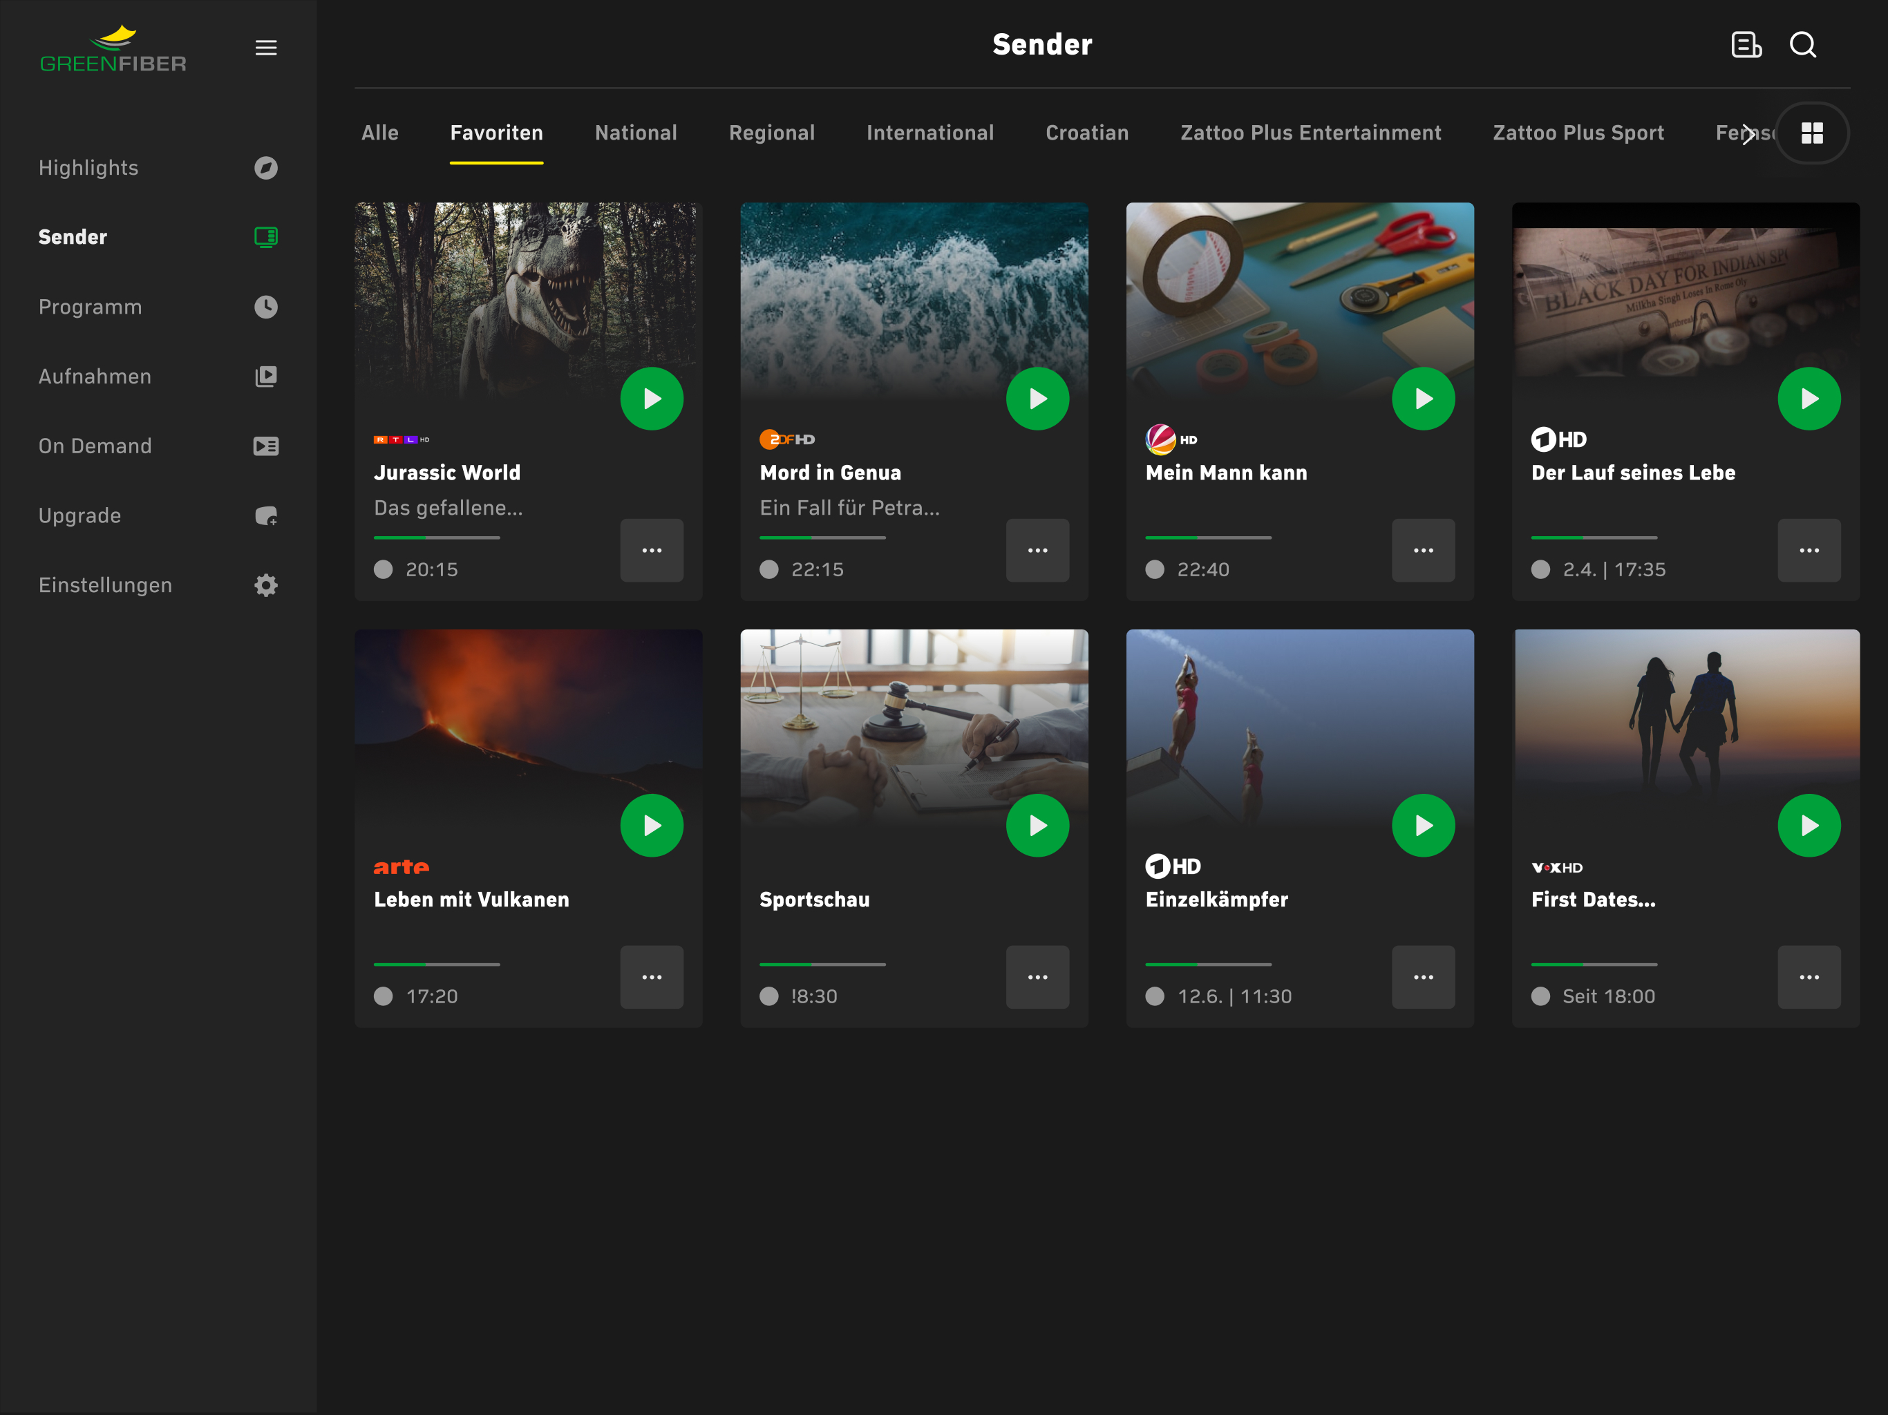Screen dimensions: 1888x1415
Task: Click the Programm clock icon
Action: (265, 306)
